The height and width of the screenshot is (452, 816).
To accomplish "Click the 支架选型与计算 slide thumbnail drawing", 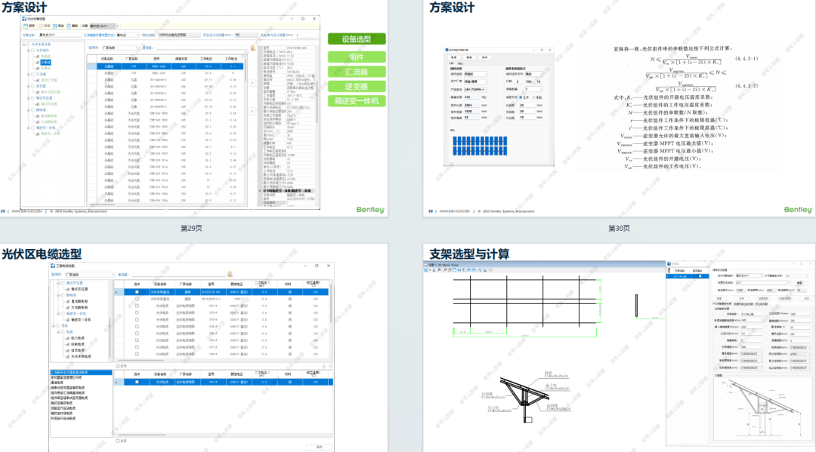I will pyautogui.click(x=620, y=356).
